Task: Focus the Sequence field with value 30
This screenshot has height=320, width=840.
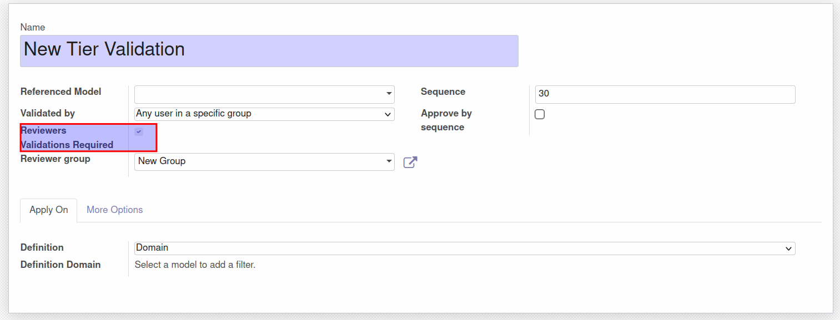Action: pos(665,94)
